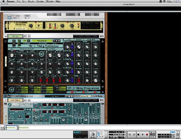Click Subtractor oscillator 2 knob
Viewport: 181px width, 139px height.
pyautogui.click(x=36, y=114)
